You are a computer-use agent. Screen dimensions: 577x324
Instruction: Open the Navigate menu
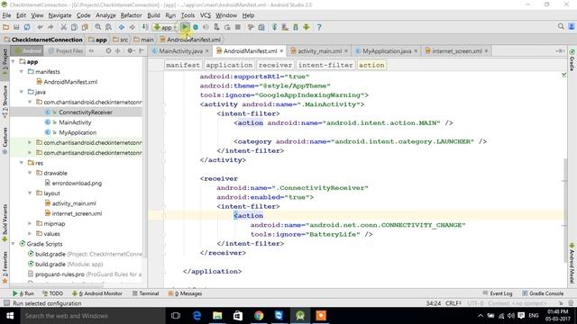click(x=60, y=15)
